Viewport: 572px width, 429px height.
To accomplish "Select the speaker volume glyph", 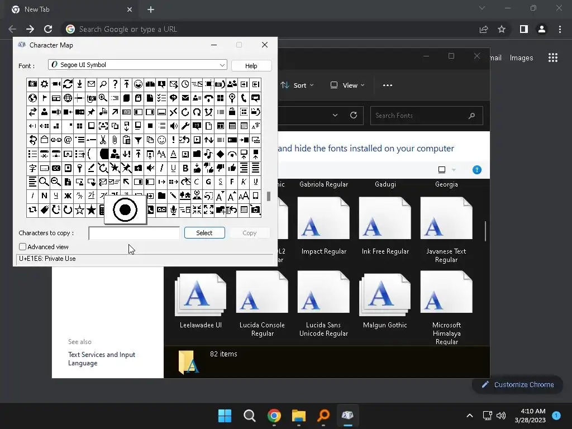I will (173, 126).
